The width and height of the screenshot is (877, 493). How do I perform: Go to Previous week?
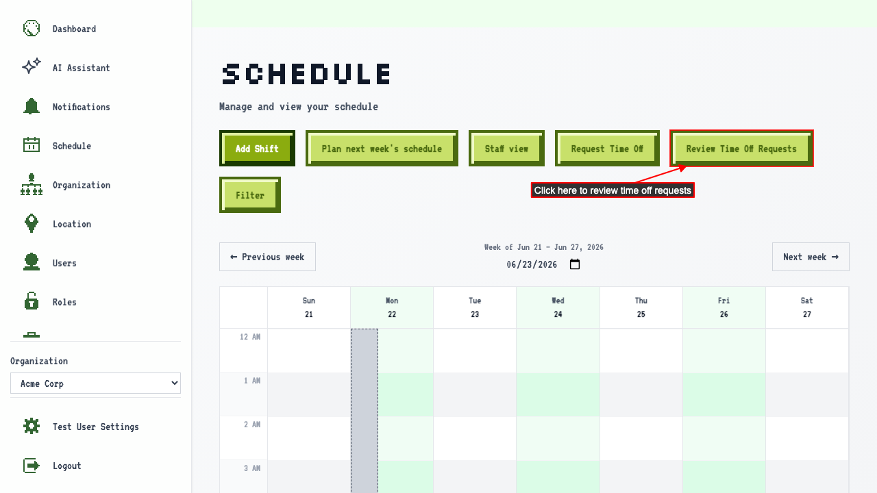pos(267,257)
